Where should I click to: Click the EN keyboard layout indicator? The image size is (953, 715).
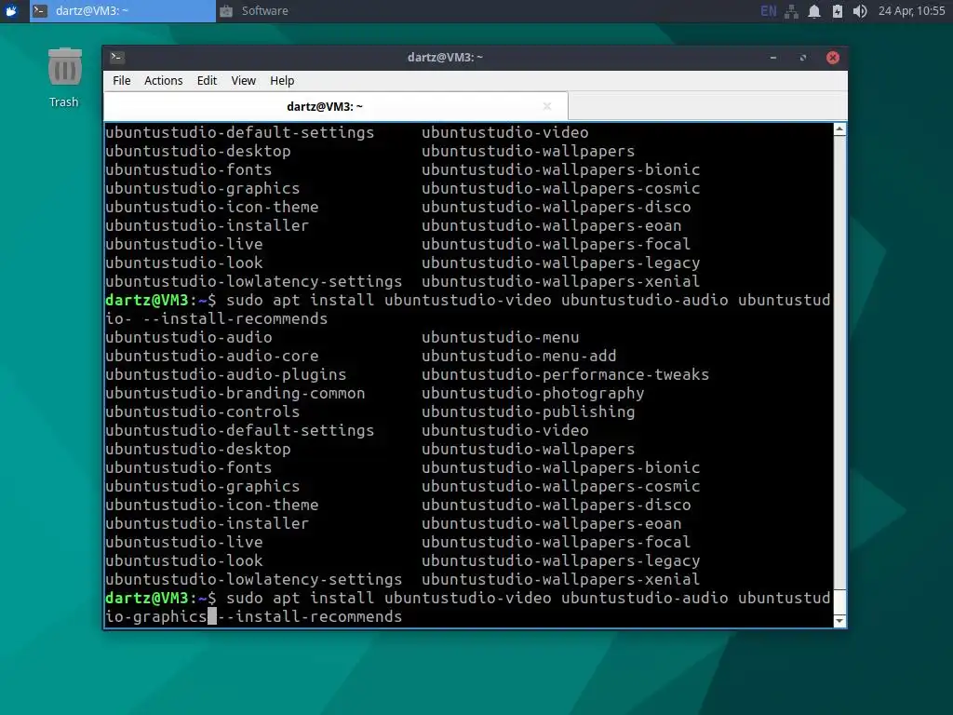coord(768,11)
